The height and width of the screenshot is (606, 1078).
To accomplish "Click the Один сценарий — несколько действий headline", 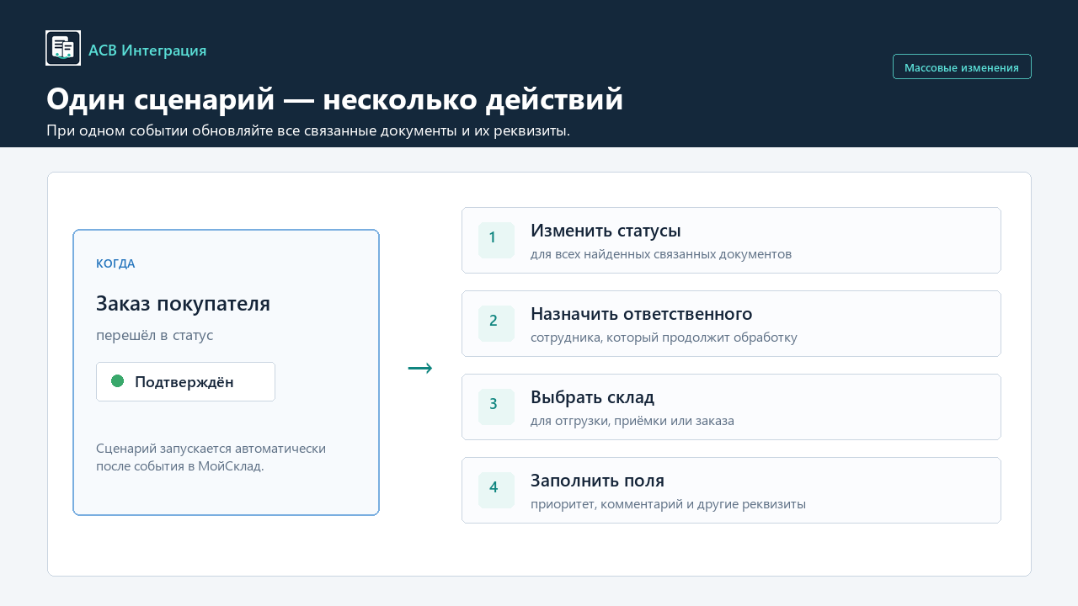I will [335, 98].
